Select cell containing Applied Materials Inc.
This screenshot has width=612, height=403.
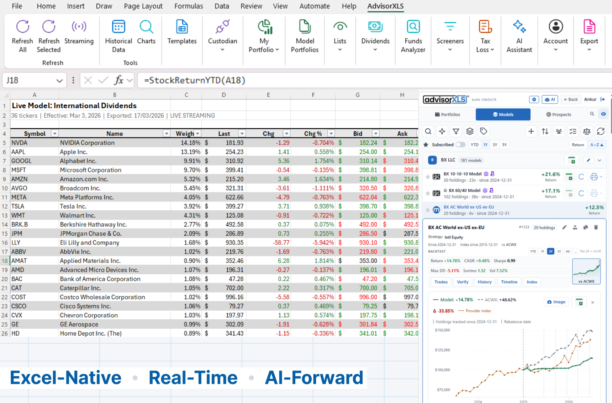pos(115,261)
